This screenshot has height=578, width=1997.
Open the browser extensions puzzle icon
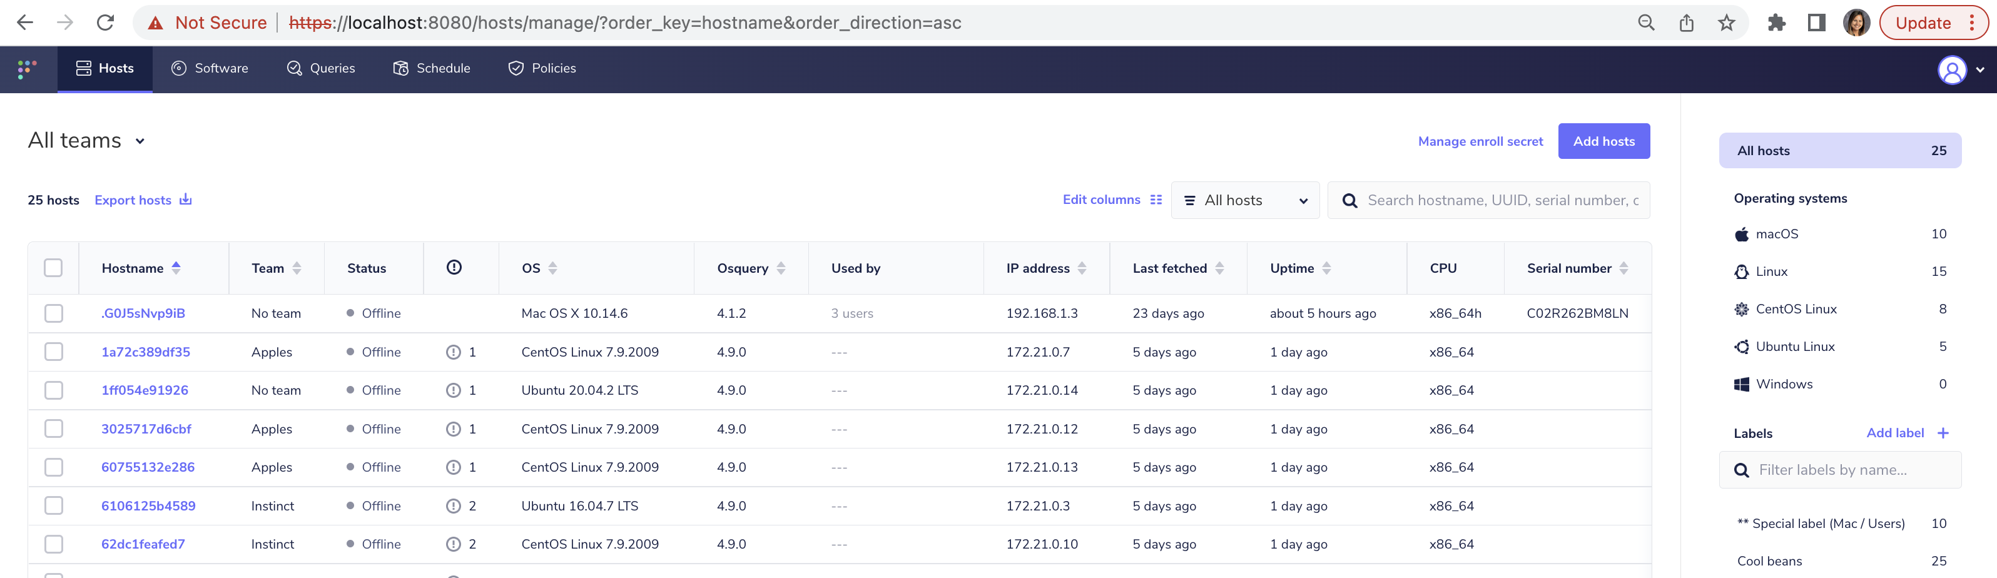pyautogui.click(x=1776, y=23)
